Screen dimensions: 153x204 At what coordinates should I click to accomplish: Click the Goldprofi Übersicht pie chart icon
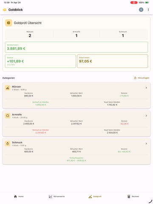8,23
